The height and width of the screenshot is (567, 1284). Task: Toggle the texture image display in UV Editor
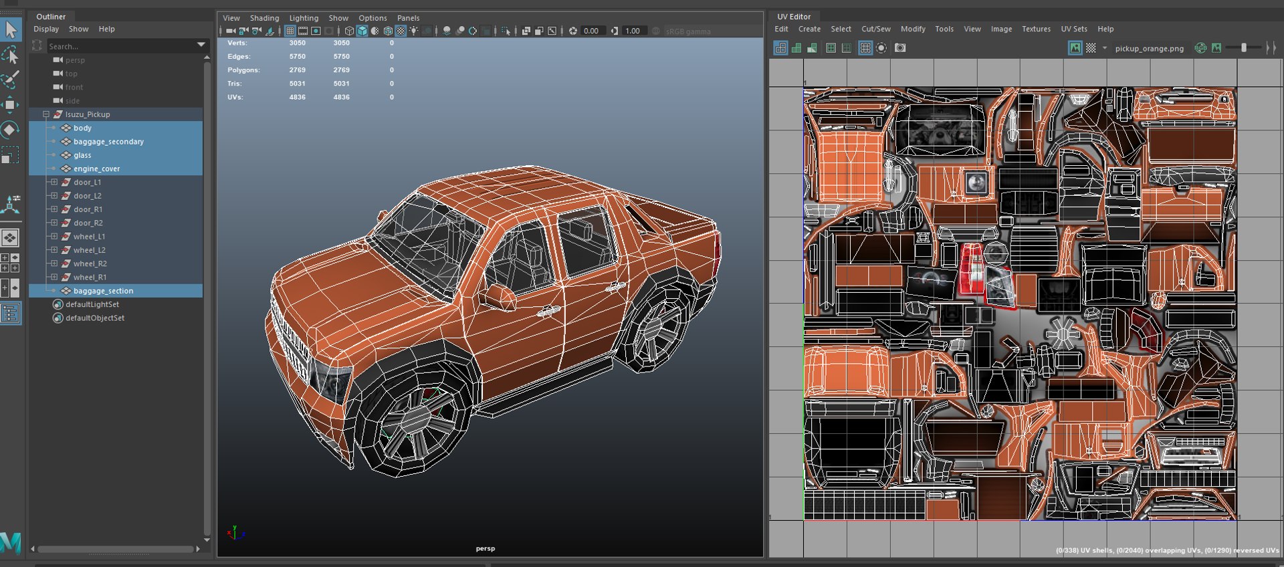pyautogui.click(x=1075, y=47)
